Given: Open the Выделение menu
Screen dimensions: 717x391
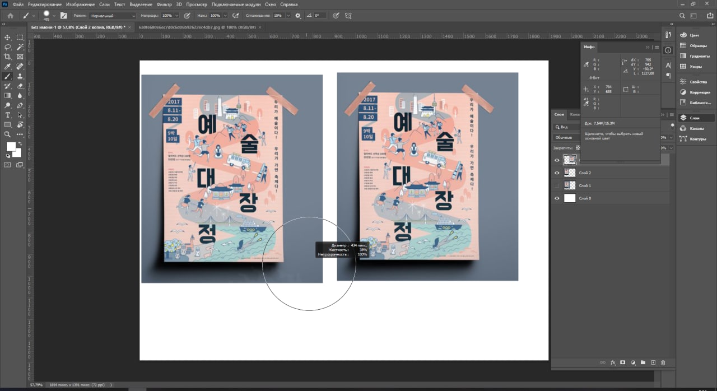Looking at the screenshot, I should (x=141, y=4).
